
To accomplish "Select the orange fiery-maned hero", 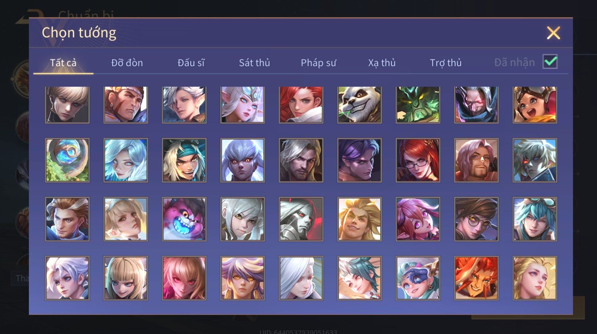I will coord(476,278).
